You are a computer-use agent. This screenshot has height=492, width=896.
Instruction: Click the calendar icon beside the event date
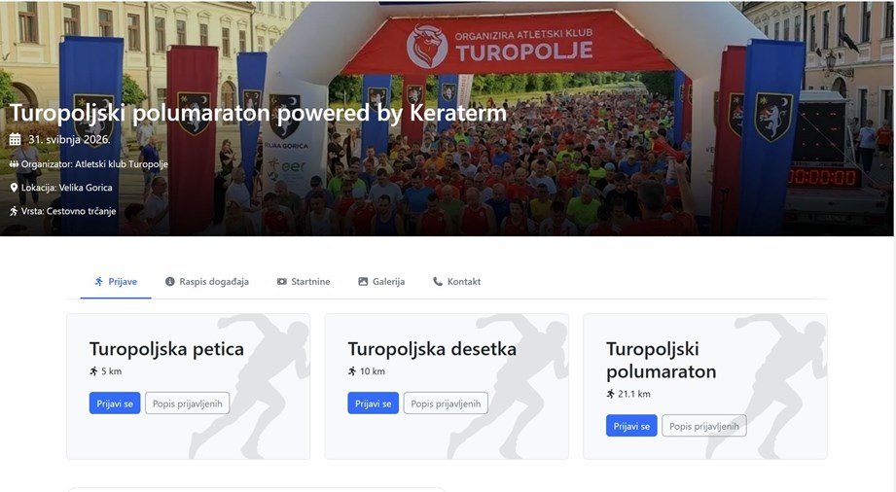[x=15, y=139]
